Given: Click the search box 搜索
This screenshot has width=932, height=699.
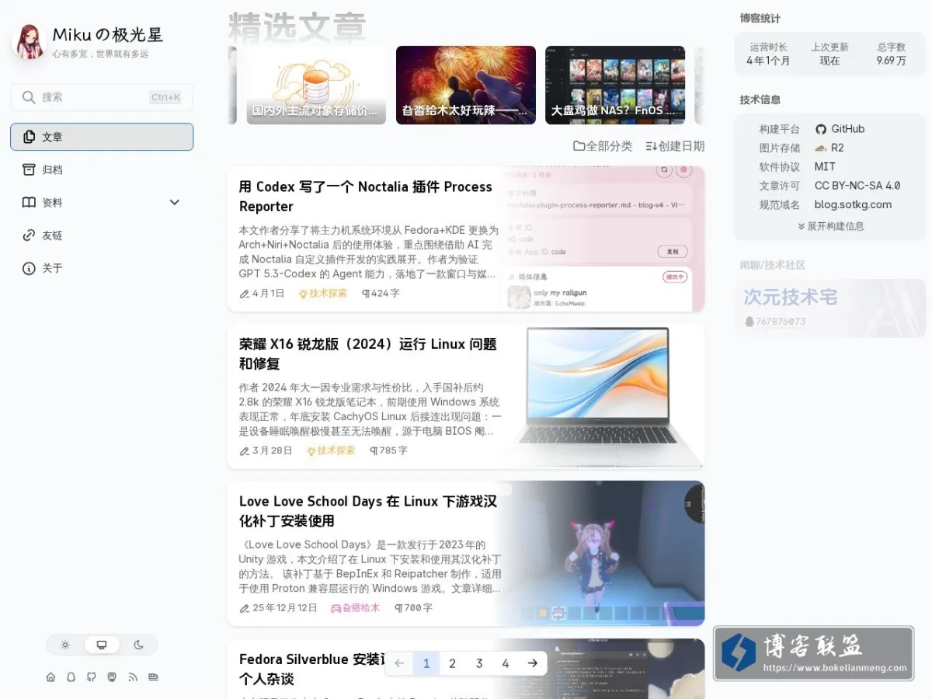Looking at the screenshot, I should coord(102,97).
